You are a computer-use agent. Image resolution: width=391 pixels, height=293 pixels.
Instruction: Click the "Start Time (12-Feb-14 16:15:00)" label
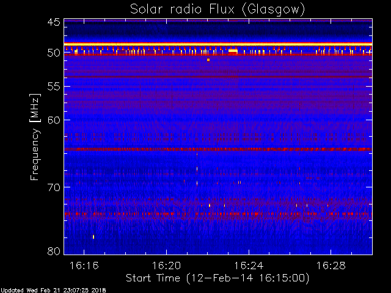coord(217,278)
